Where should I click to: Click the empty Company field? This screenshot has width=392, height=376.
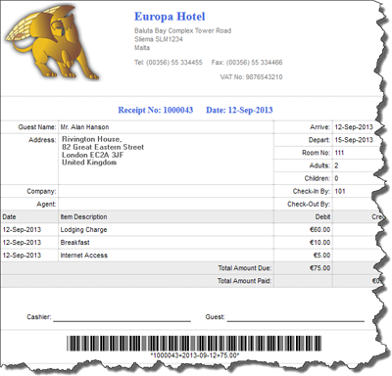166,191
